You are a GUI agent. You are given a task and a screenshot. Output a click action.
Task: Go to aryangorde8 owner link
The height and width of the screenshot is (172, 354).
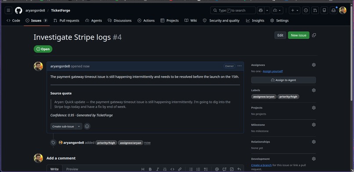(x=35, y=11)
